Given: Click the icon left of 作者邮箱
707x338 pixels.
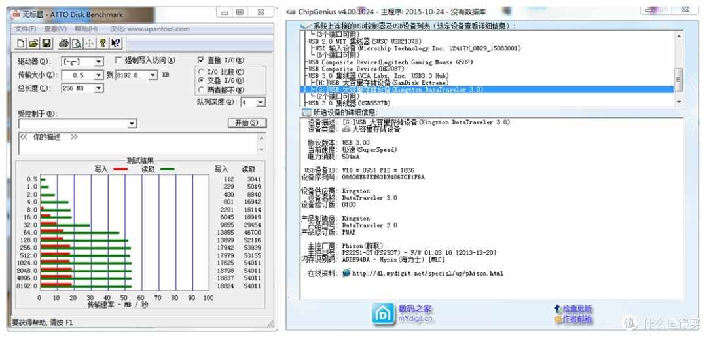Looking at the screenshot, I should coord(558,320).
